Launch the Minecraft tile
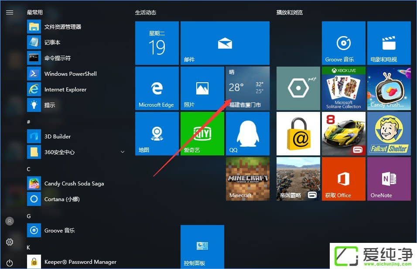 247,178
